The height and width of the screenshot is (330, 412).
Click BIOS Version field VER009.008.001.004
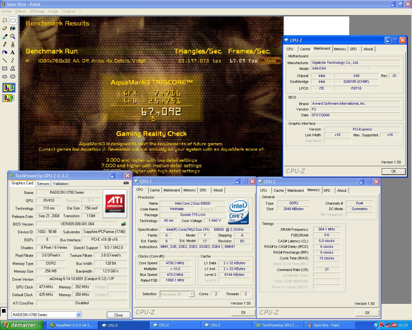click(77, 224)
